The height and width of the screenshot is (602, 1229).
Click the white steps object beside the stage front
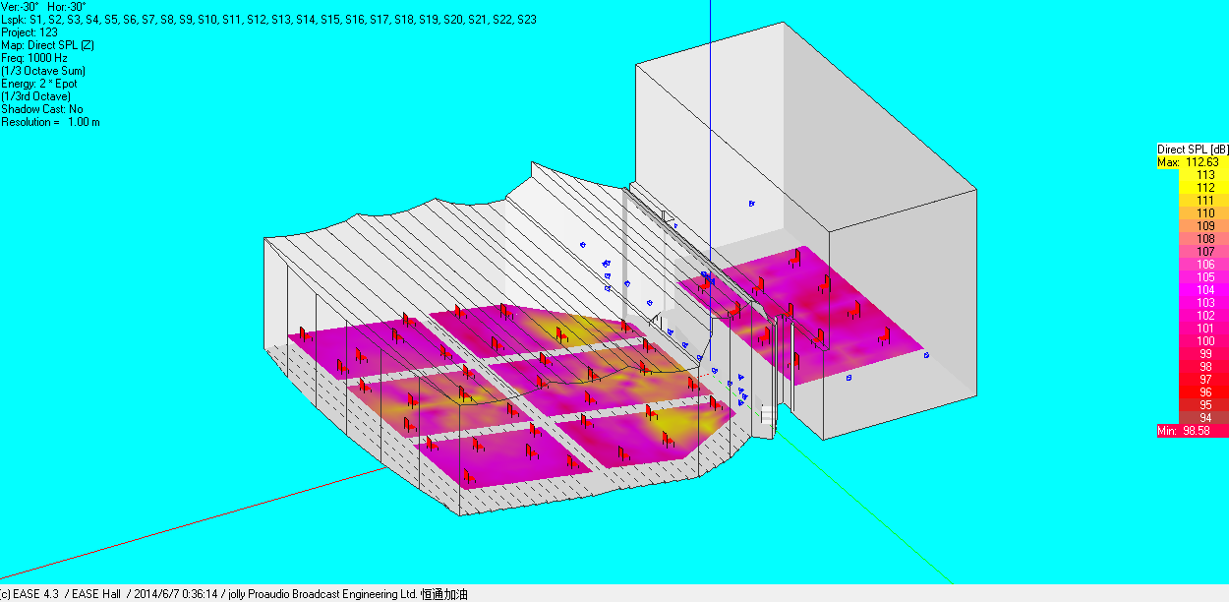pos(767,416)
